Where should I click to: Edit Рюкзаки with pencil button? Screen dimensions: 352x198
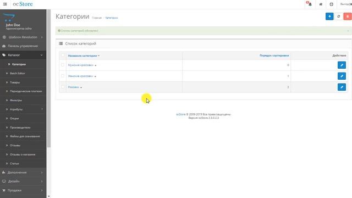(342, 87)
